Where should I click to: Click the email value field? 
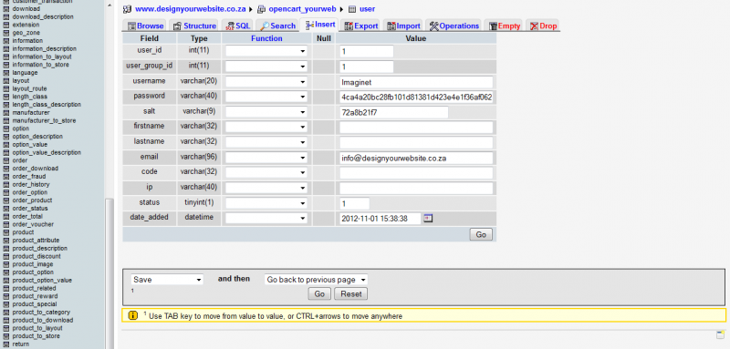click(x=416, y=158)
